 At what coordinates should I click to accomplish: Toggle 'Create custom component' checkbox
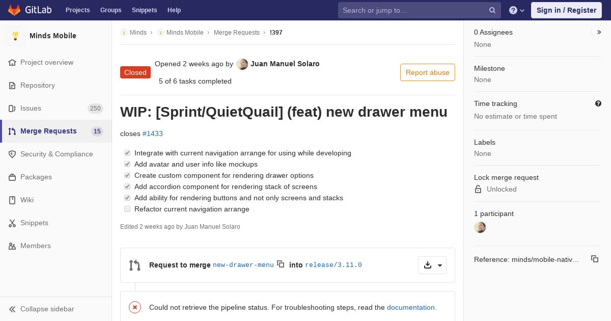pos(127,175)
